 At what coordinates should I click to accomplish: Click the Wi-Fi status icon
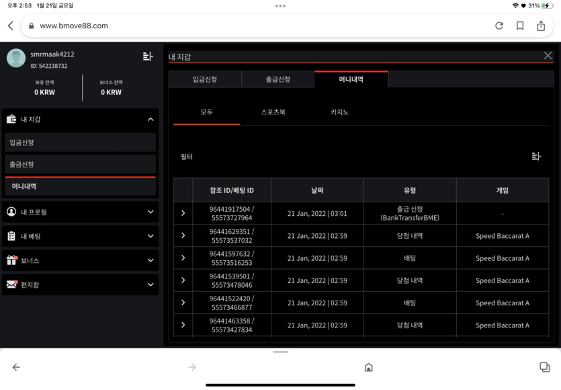point(515,6)
